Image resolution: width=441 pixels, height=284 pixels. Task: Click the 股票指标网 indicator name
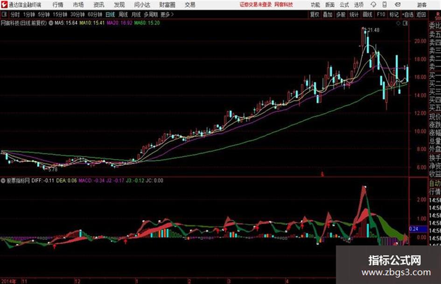pos(18,181)
